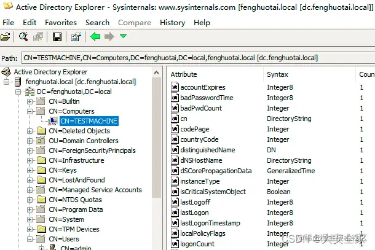Open the Favorites menu

pos(61,23)
